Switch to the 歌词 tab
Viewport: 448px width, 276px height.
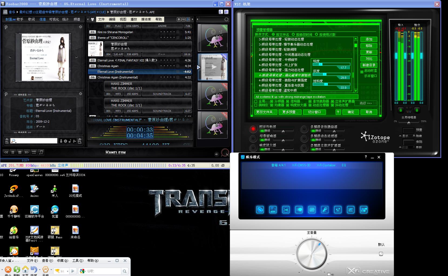[x=31, y=19]
